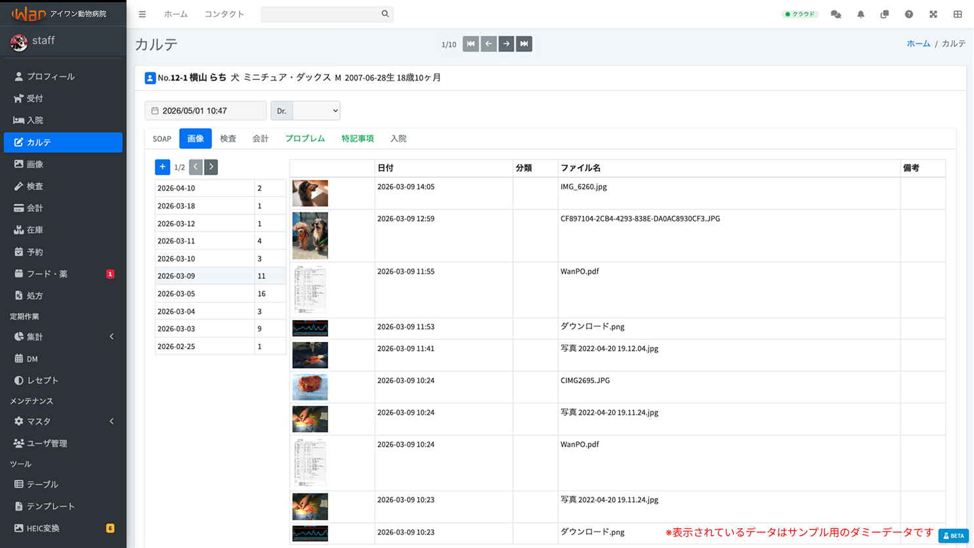Select the 2026-03-05 date row
This screenshot has height=548, width=974.
(x=220, y=293)
